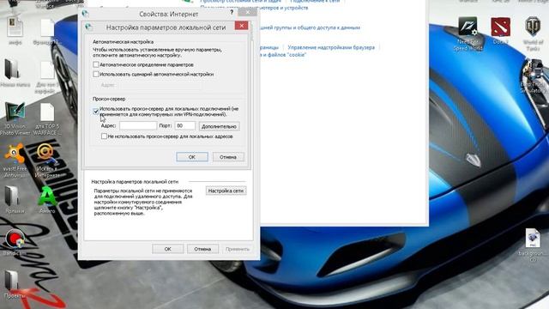Enable Автоматическое определение параметров checkbox

click(96, 64)
